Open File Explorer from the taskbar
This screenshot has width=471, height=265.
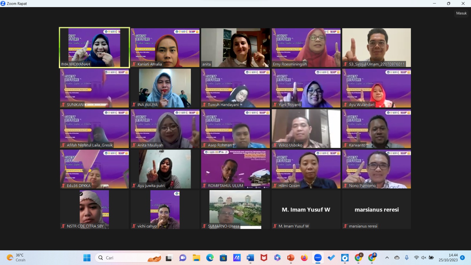(x=196, y=258)
